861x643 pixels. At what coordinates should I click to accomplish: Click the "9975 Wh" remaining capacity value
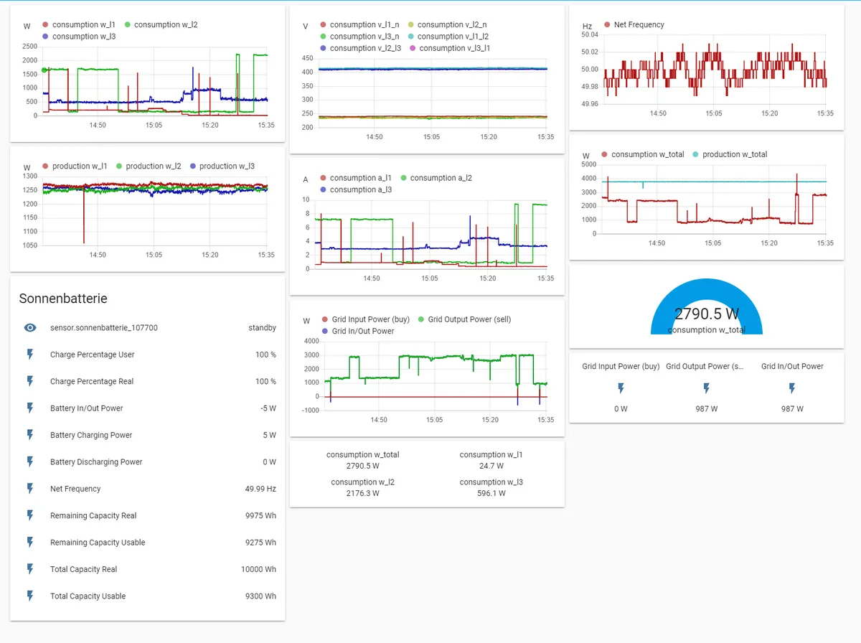click(260, 515)
